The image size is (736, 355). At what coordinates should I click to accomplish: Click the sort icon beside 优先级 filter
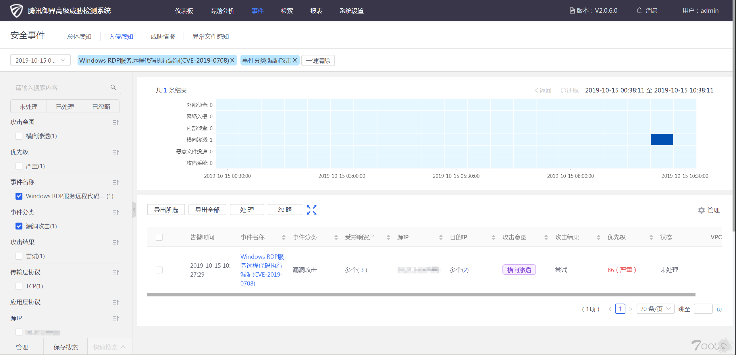tap(115, 153)
